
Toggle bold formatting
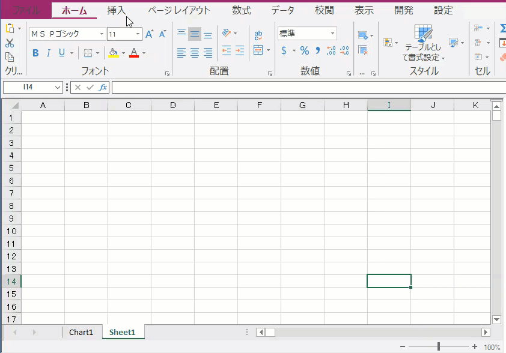pyautogui.click(x=35, y=53)
